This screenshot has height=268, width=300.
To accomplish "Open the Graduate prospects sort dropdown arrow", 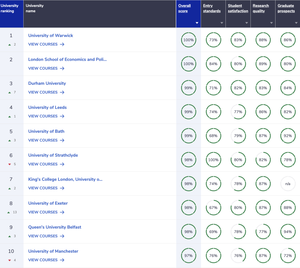I will pos(296,23).
